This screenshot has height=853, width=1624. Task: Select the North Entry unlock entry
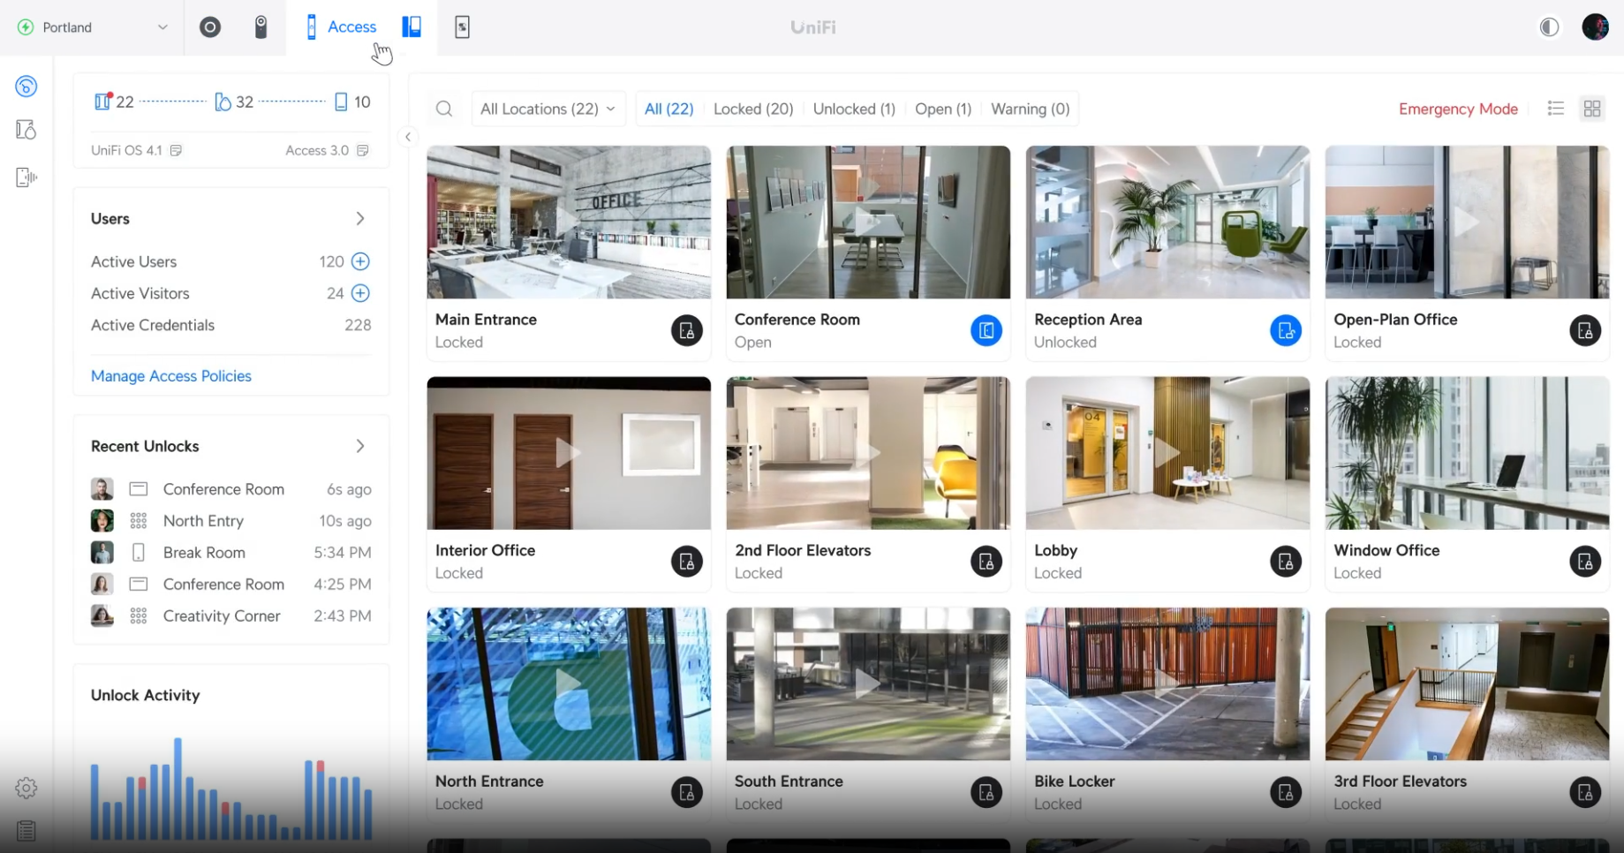[x=231, y=521]
